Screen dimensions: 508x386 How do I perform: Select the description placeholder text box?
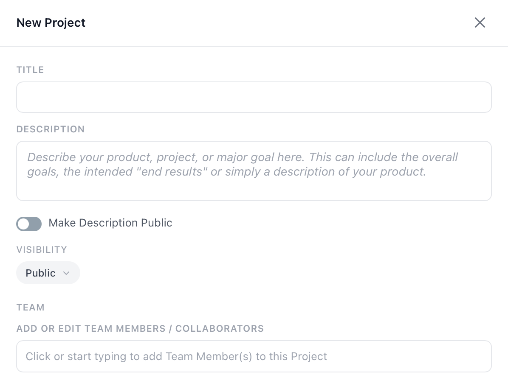tap(254, 170)
